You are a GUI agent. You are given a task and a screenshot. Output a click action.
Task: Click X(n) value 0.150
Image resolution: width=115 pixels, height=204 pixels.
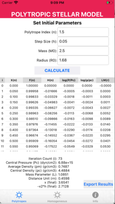[14, 102]
